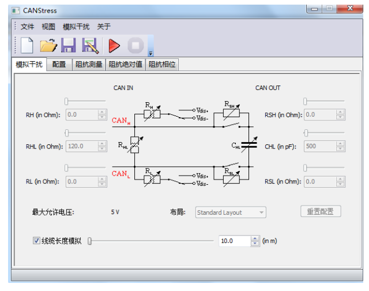369x291 pixels.
Task: Increase RHL value with up arrow
Action: tap(102, 144)
